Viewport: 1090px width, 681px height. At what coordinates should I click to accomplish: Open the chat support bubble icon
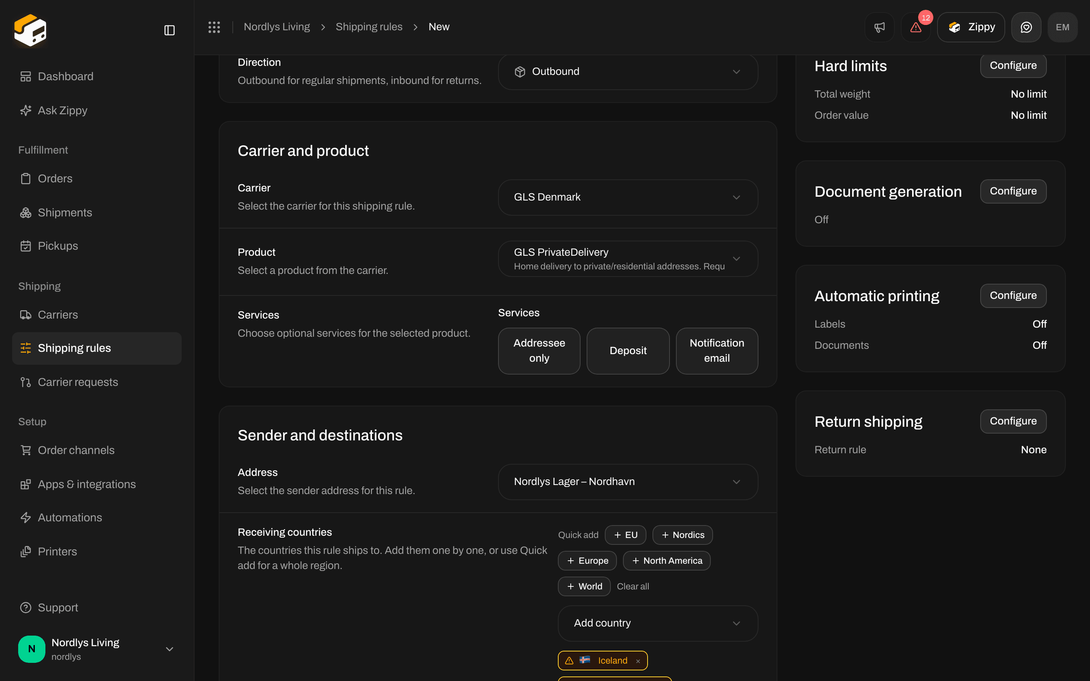coord(1026,27)
